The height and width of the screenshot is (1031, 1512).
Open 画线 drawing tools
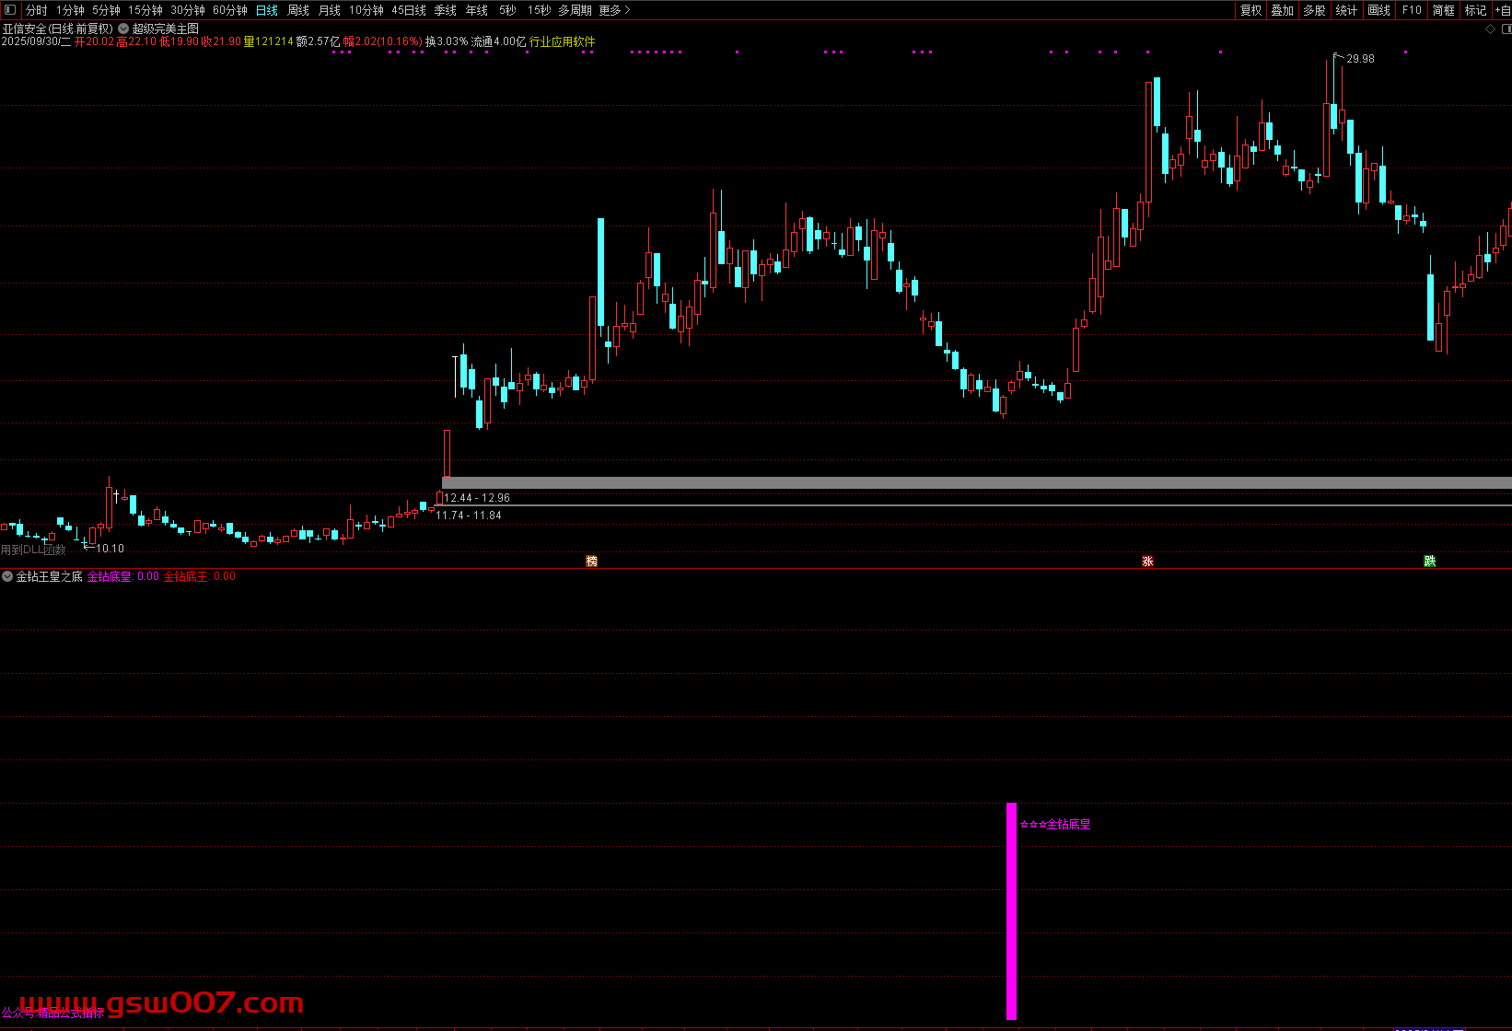pyautogui.click(x=1378, y=10)
